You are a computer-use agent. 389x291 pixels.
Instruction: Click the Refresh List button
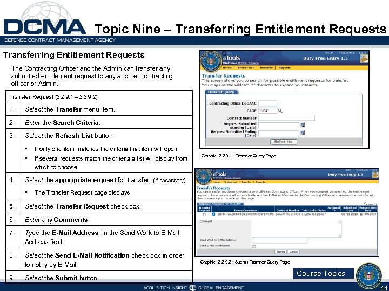[x=283, y=142]
